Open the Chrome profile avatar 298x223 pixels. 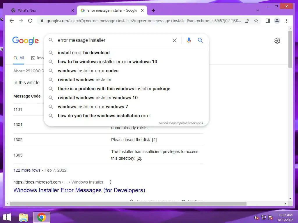tap(277, 21)
